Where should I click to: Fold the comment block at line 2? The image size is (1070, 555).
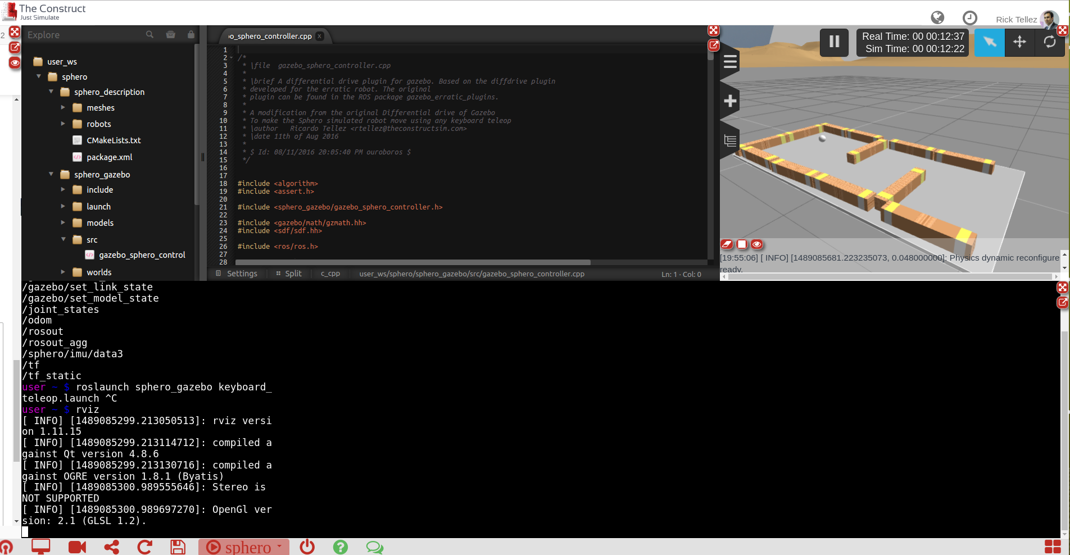point(231,57)
